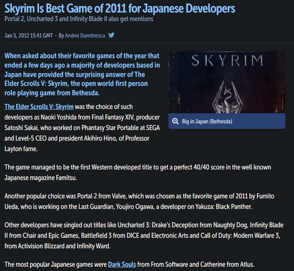This screenshot has width=294, height=271.
Task: Click author name Andrei Dumitrescu
Action: coord(85,36)
